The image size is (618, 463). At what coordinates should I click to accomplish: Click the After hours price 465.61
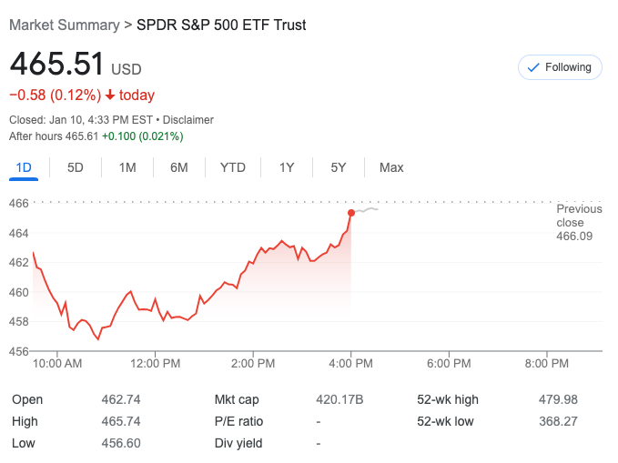[x=81, y=136]
